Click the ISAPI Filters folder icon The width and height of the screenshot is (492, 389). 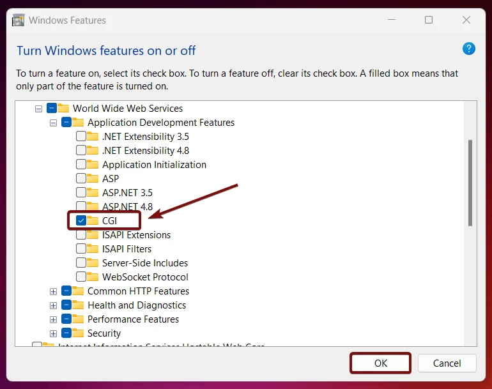point(93,248)
